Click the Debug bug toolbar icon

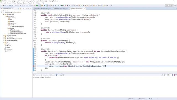58,6
